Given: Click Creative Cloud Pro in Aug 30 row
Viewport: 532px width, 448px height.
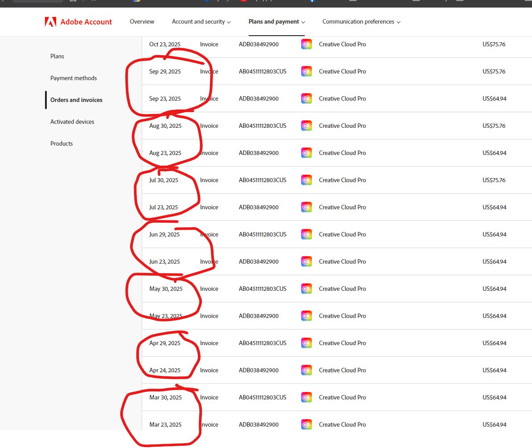Looking at the screenshot, I should tap(342, 126).
